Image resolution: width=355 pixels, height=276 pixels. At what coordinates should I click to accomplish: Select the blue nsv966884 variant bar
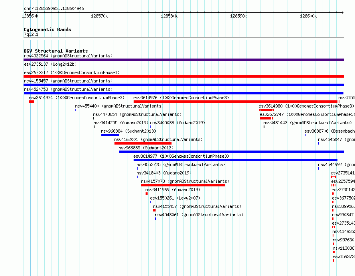tap(110, 135)
